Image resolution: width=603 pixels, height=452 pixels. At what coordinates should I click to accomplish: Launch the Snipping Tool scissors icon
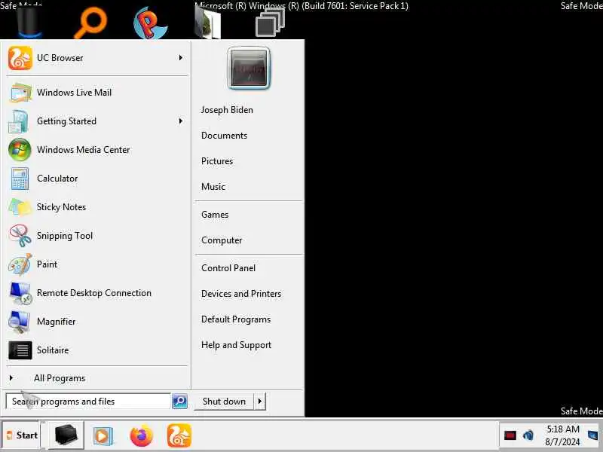point(20,236)
